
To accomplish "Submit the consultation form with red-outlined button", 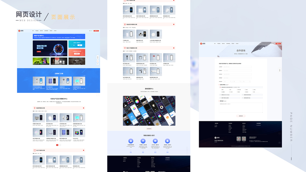I will click(x=241, y=116).
